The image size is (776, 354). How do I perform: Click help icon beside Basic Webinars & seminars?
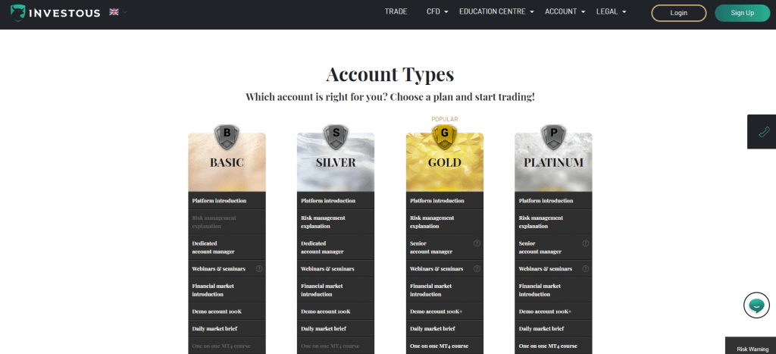[259, 269]
